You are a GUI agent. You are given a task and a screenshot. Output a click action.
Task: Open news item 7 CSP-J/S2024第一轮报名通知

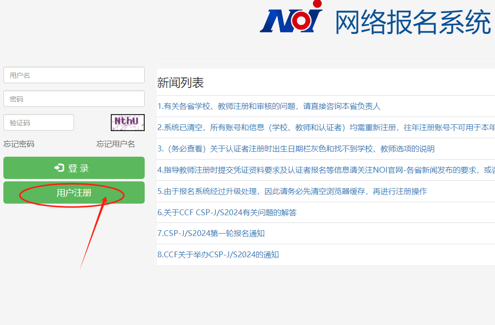click(x=211, y=234)
